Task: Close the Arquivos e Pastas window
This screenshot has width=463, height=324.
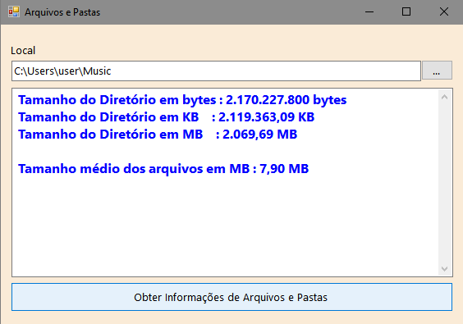Action: (444, 12)
